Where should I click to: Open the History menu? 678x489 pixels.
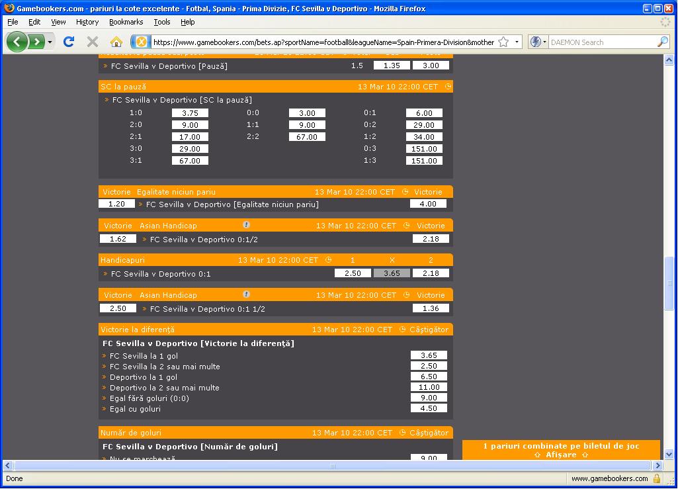coord(87,22)
